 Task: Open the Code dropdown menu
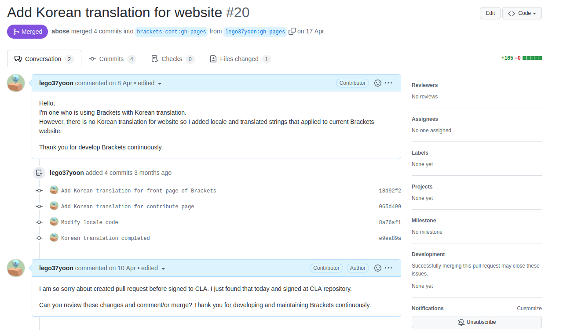[x=522, y=13]
